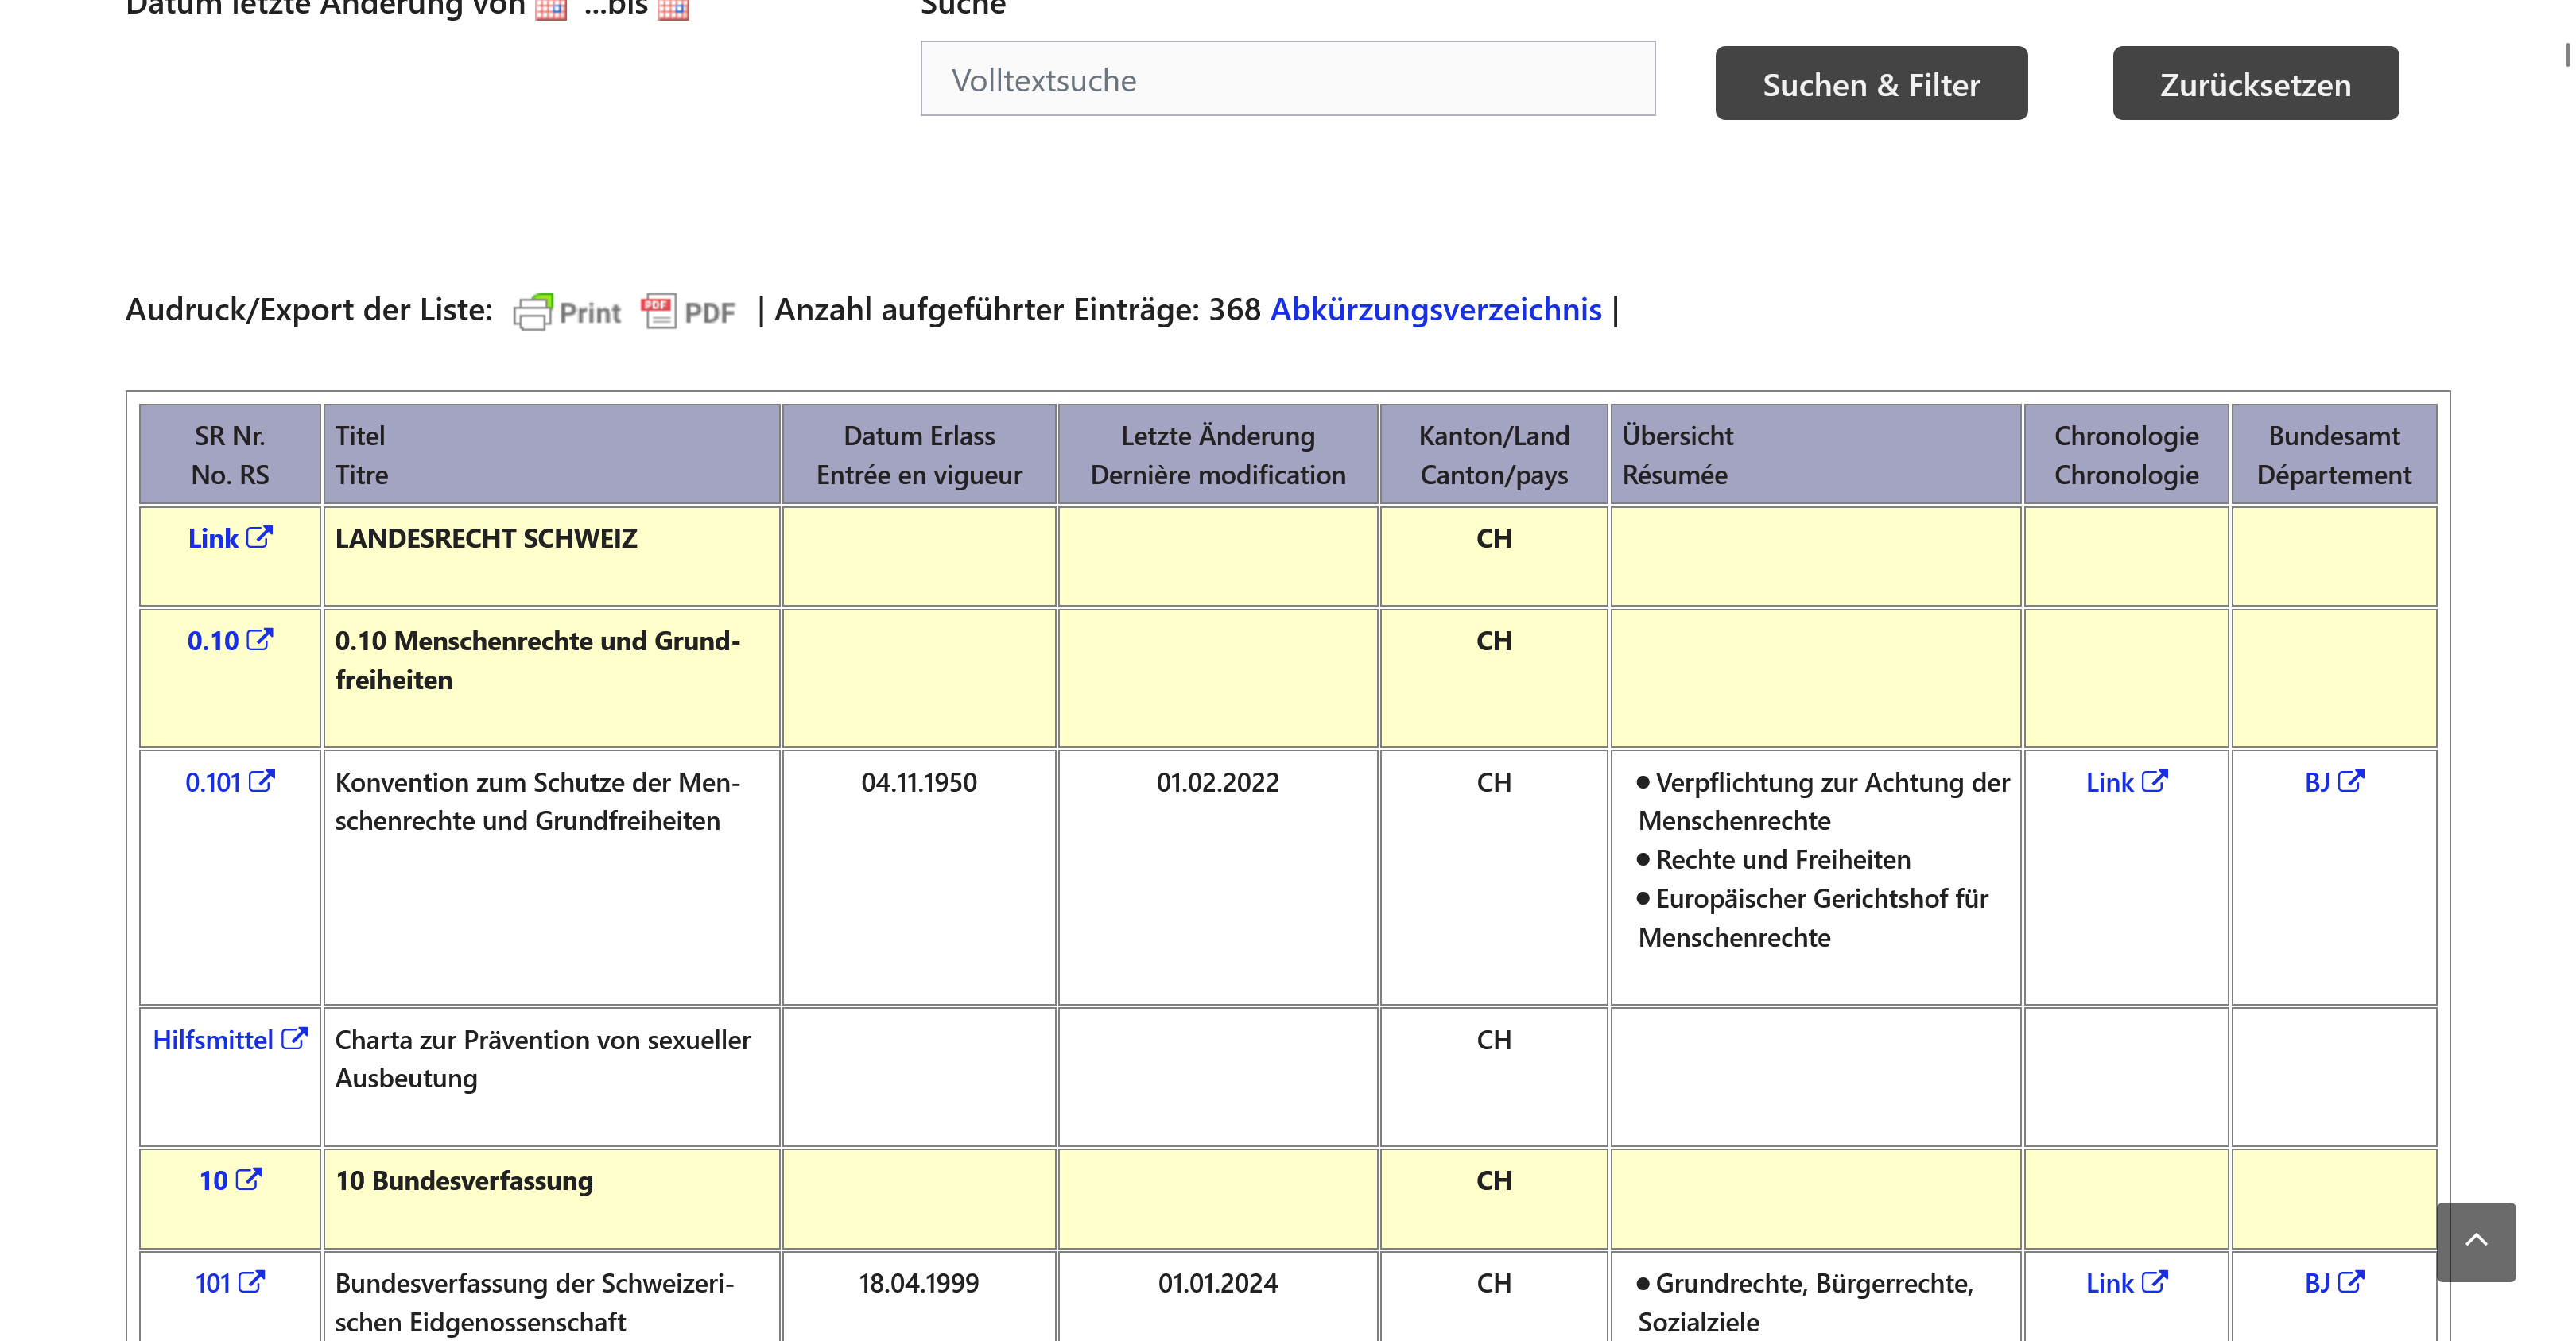Click the 'Bundesamt Département' column header
The width and height of the screenshot is (2576, 1341).
pyautogui.click(x=2334, y=455)
